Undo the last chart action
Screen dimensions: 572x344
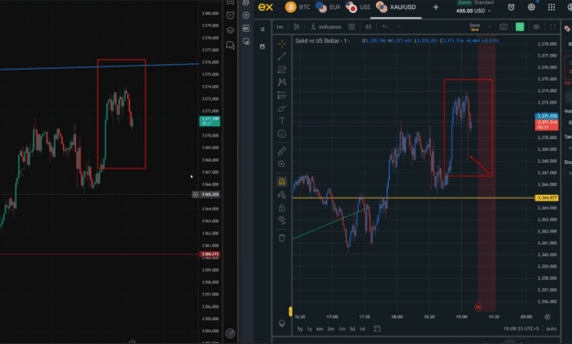[385, 27]
